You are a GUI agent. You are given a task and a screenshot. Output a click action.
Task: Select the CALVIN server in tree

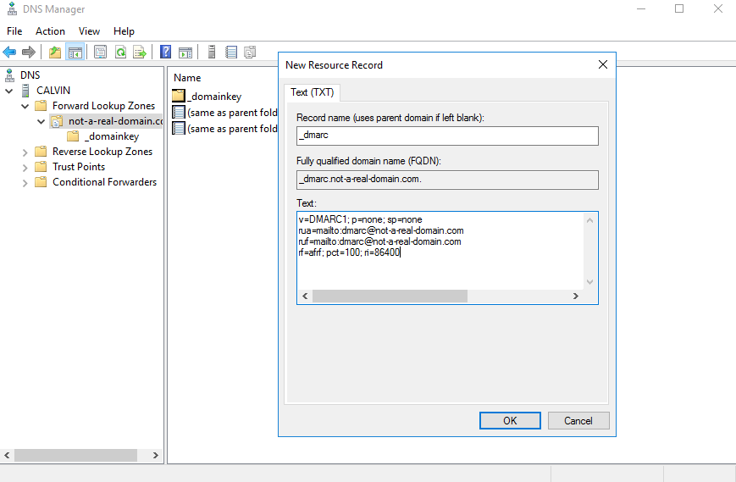pos(53,91)
